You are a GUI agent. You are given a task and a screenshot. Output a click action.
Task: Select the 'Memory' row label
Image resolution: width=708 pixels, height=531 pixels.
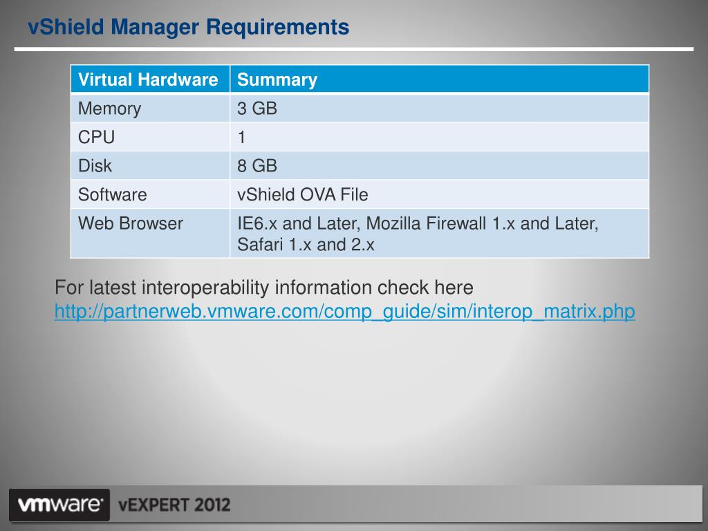tap(110, 109)
